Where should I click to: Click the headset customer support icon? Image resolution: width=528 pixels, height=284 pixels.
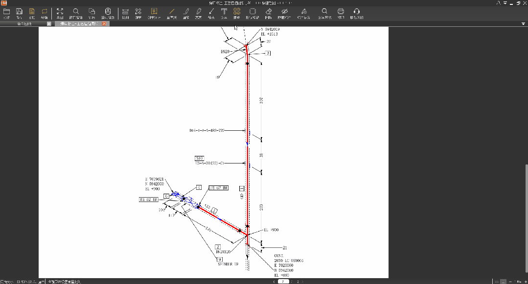357,11
